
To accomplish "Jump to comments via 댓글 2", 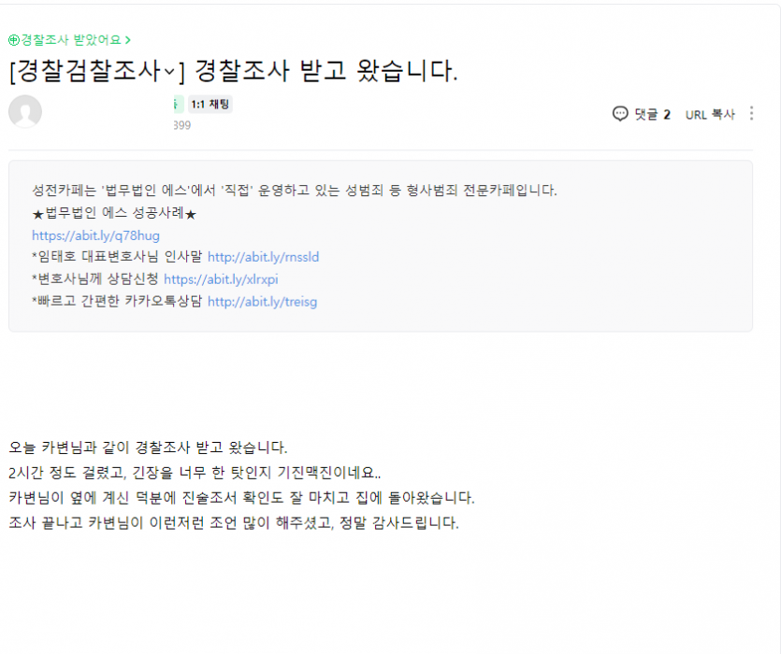I will tap(652, 115).
